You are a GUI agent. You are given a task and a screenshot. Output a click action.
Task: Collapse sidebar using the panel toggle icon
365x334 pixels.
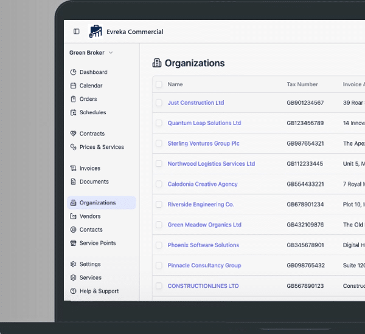click(77, 32)
